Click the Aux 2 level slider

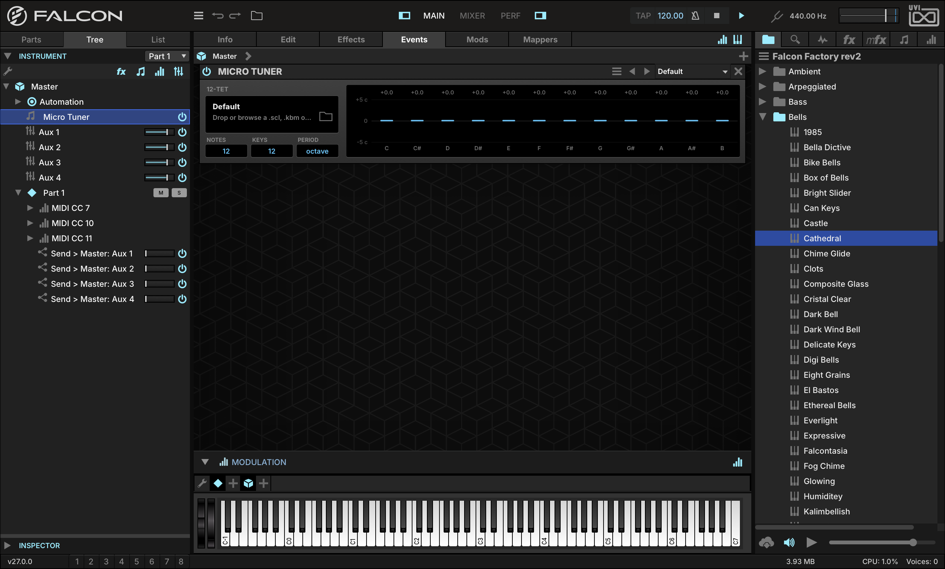[x=159, y=148]
